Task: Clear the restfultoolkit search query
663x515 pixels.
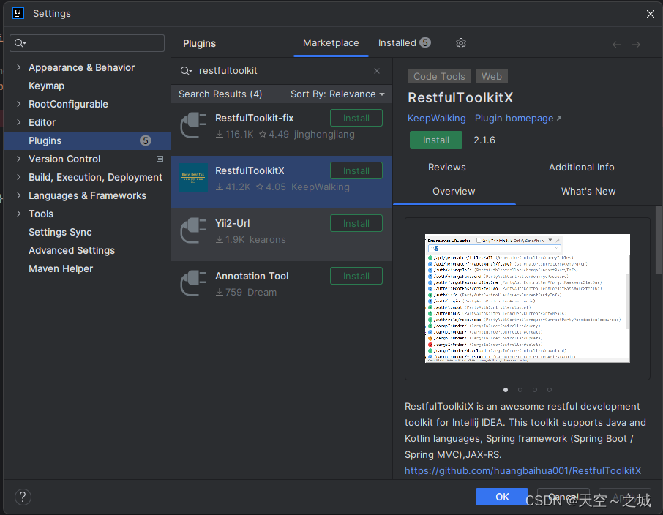Action: pos(376,70)
